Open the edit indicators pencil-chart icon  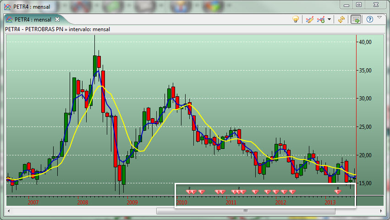click(310, 19)
